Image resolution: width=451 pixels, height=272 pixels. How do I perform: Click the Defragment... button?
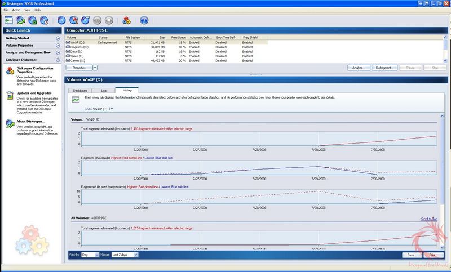point(384,68)
